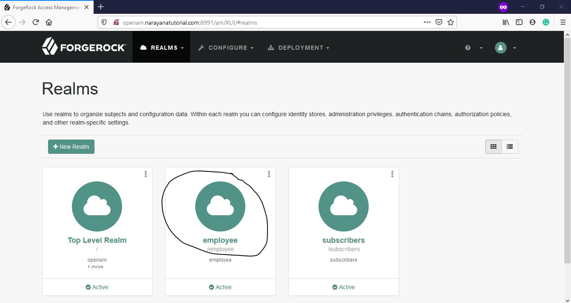
Task: Open the Deployment menu
Action: click(298, 48)
